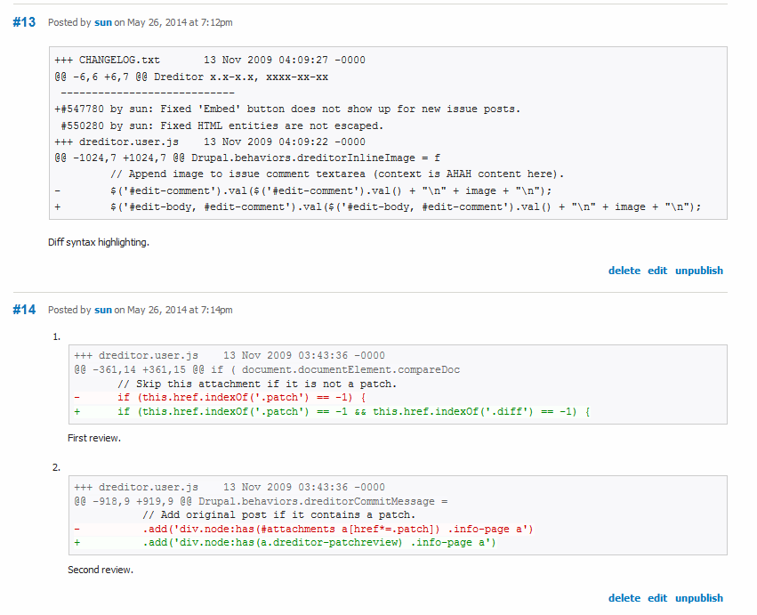The width and height of the screenshot is (757, 615).
Task: Edit comment #13
Action: coord(657,271)
